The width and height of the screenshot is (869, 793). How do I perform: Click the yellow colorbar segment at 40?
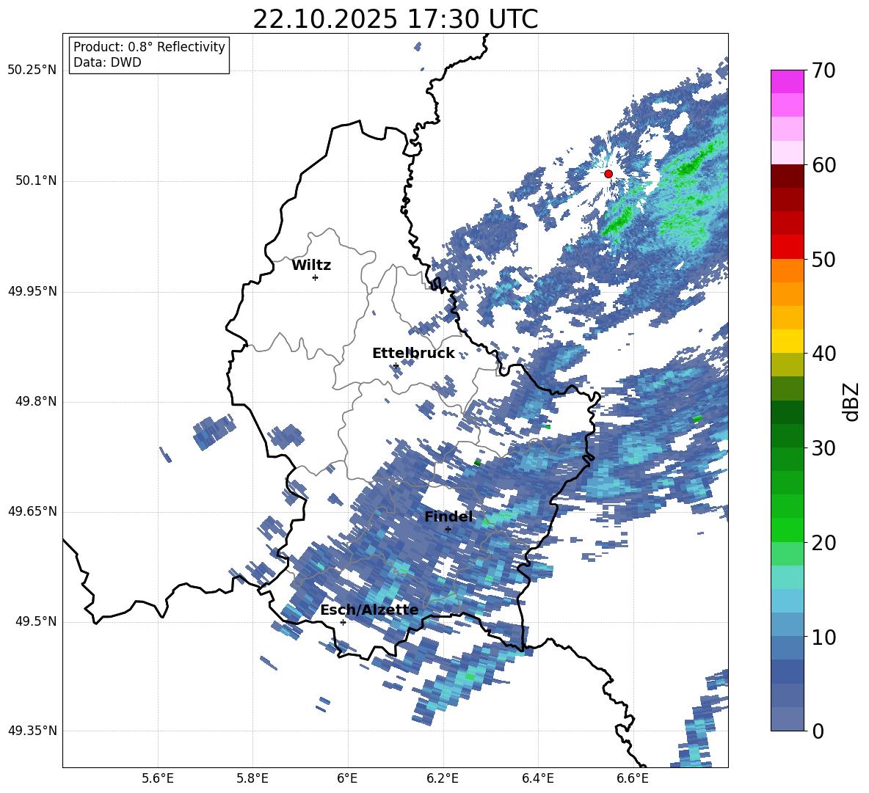click(787, 341)
